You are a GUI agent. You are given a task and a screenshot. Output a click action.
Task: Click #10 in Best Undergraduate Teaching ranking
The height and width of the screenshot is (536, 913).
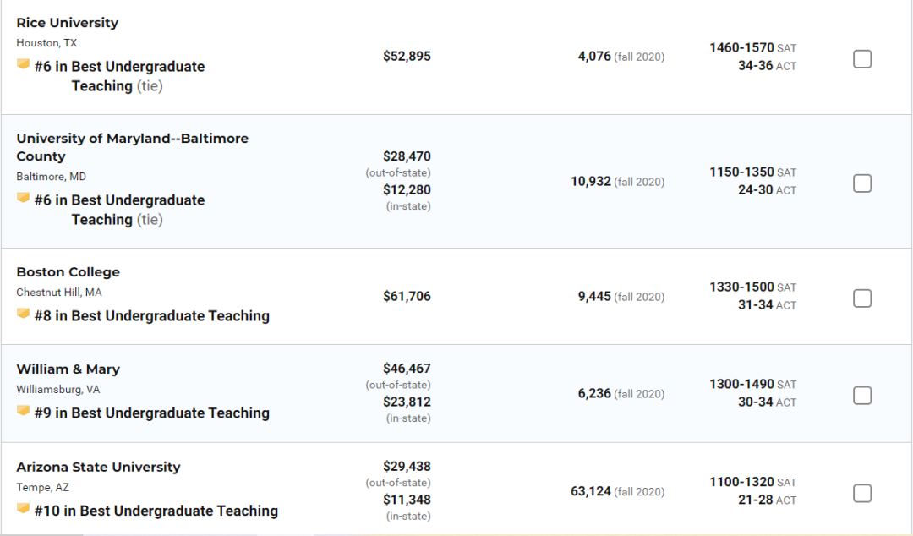coord(156,511)
